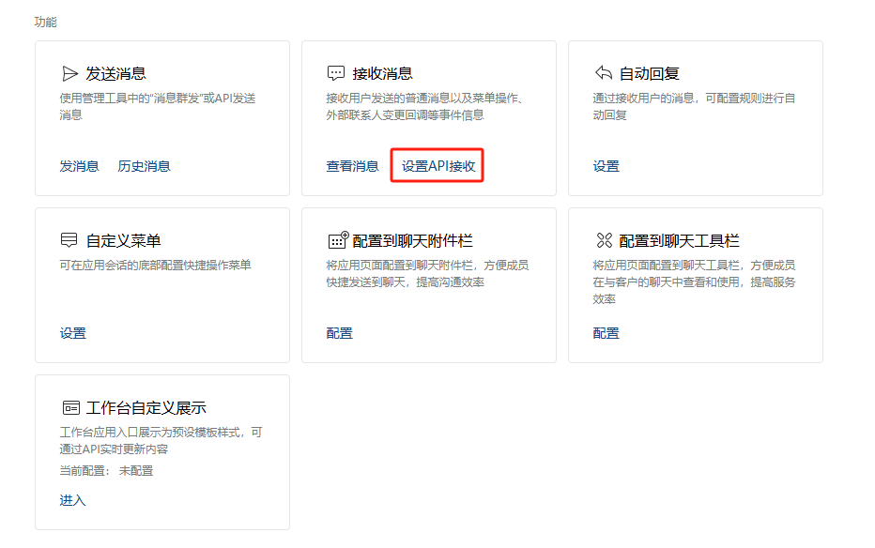Open the 历史消息 link

pyautogui.click(x=144, y=166)
